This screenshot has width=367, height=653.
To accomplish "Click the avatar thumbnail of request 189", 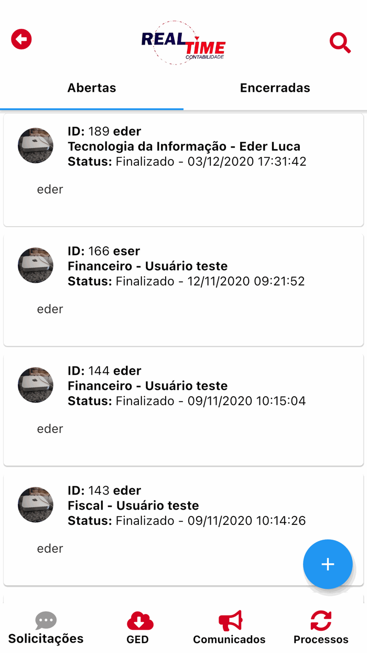I will pyautogui.click(x=35, y=146).
